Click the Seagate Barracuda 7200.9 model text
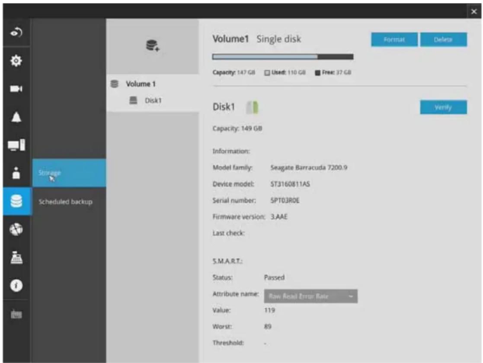The width and height of the screenshot is (483, 363). (x=309, y=167)
